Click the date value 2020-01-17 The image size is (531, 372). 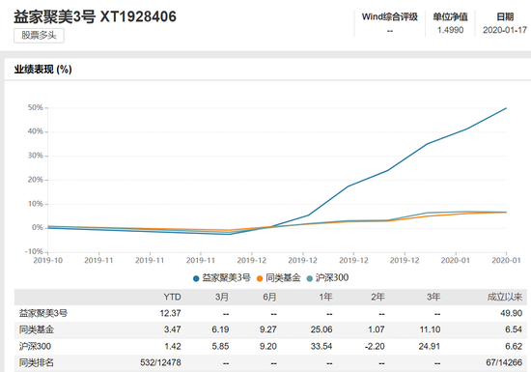(x=505, y=30)
